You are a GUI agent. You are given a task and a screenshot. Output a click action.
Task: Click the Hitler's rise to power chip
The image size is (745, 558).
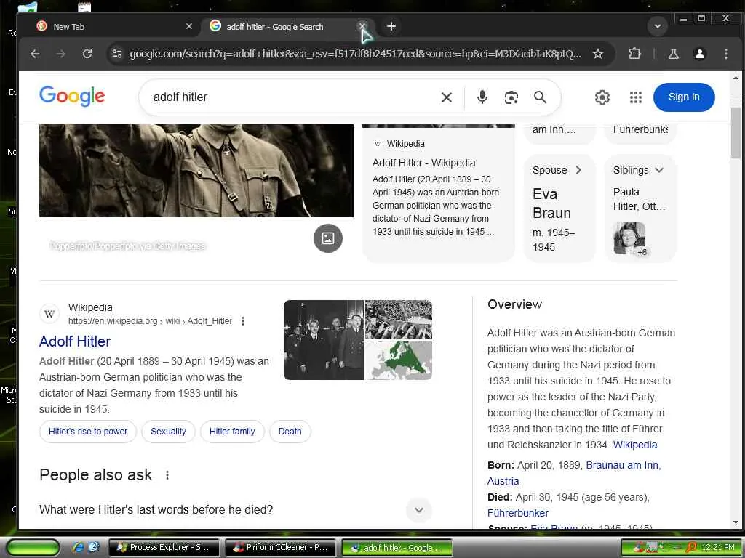88,432
